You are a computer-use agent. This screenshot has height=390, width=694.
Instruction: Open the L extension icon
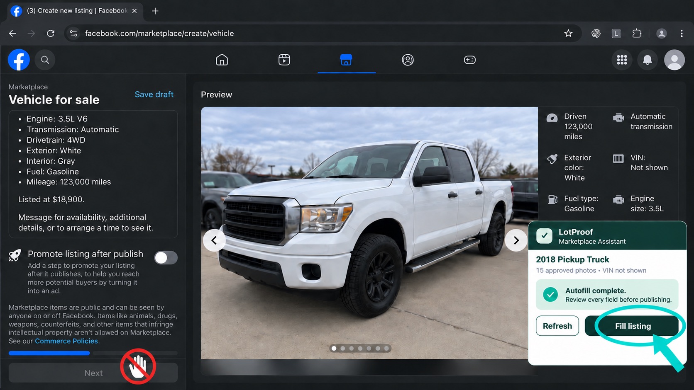point(616,33)
